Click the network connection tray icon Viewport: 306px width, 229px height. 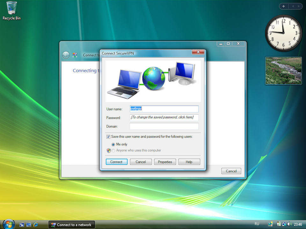click(x=284, y=224)
